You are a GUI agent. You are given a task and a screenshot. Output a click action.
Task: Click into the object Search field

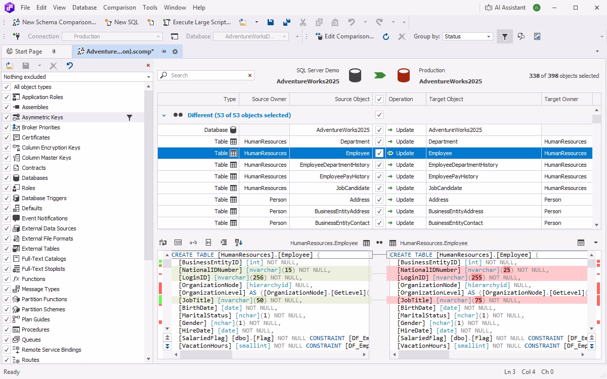pyautogui.click(x=206, y=75)
